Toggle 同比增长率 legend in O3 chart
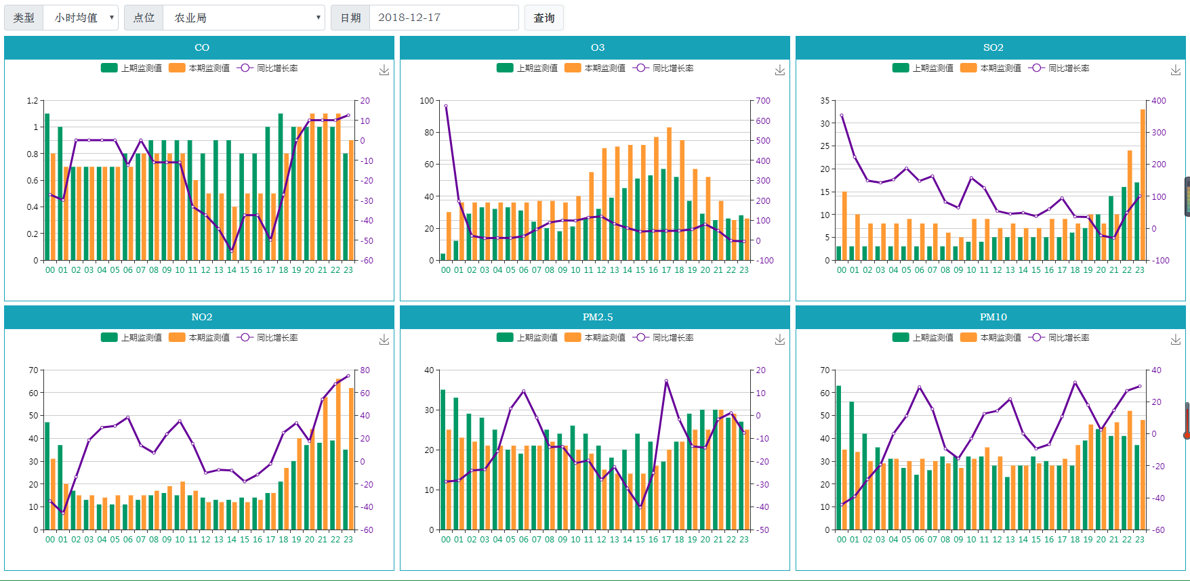 click(x=663, y=68)
